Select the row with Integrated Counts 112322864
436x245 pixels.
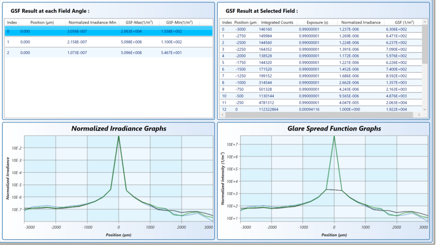tap(320, 109)
